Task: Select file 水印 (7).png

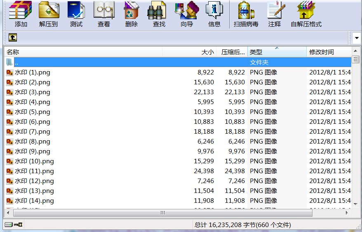Action: [x=178, y=132]
